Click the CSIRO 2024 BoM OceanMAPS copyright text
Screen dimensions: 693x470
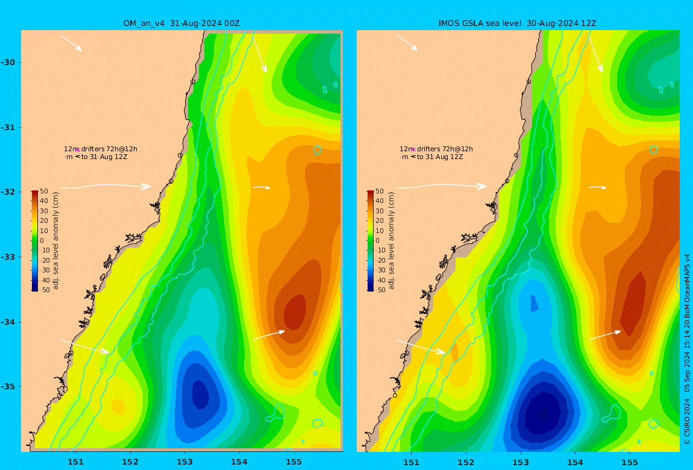point(687,349)
